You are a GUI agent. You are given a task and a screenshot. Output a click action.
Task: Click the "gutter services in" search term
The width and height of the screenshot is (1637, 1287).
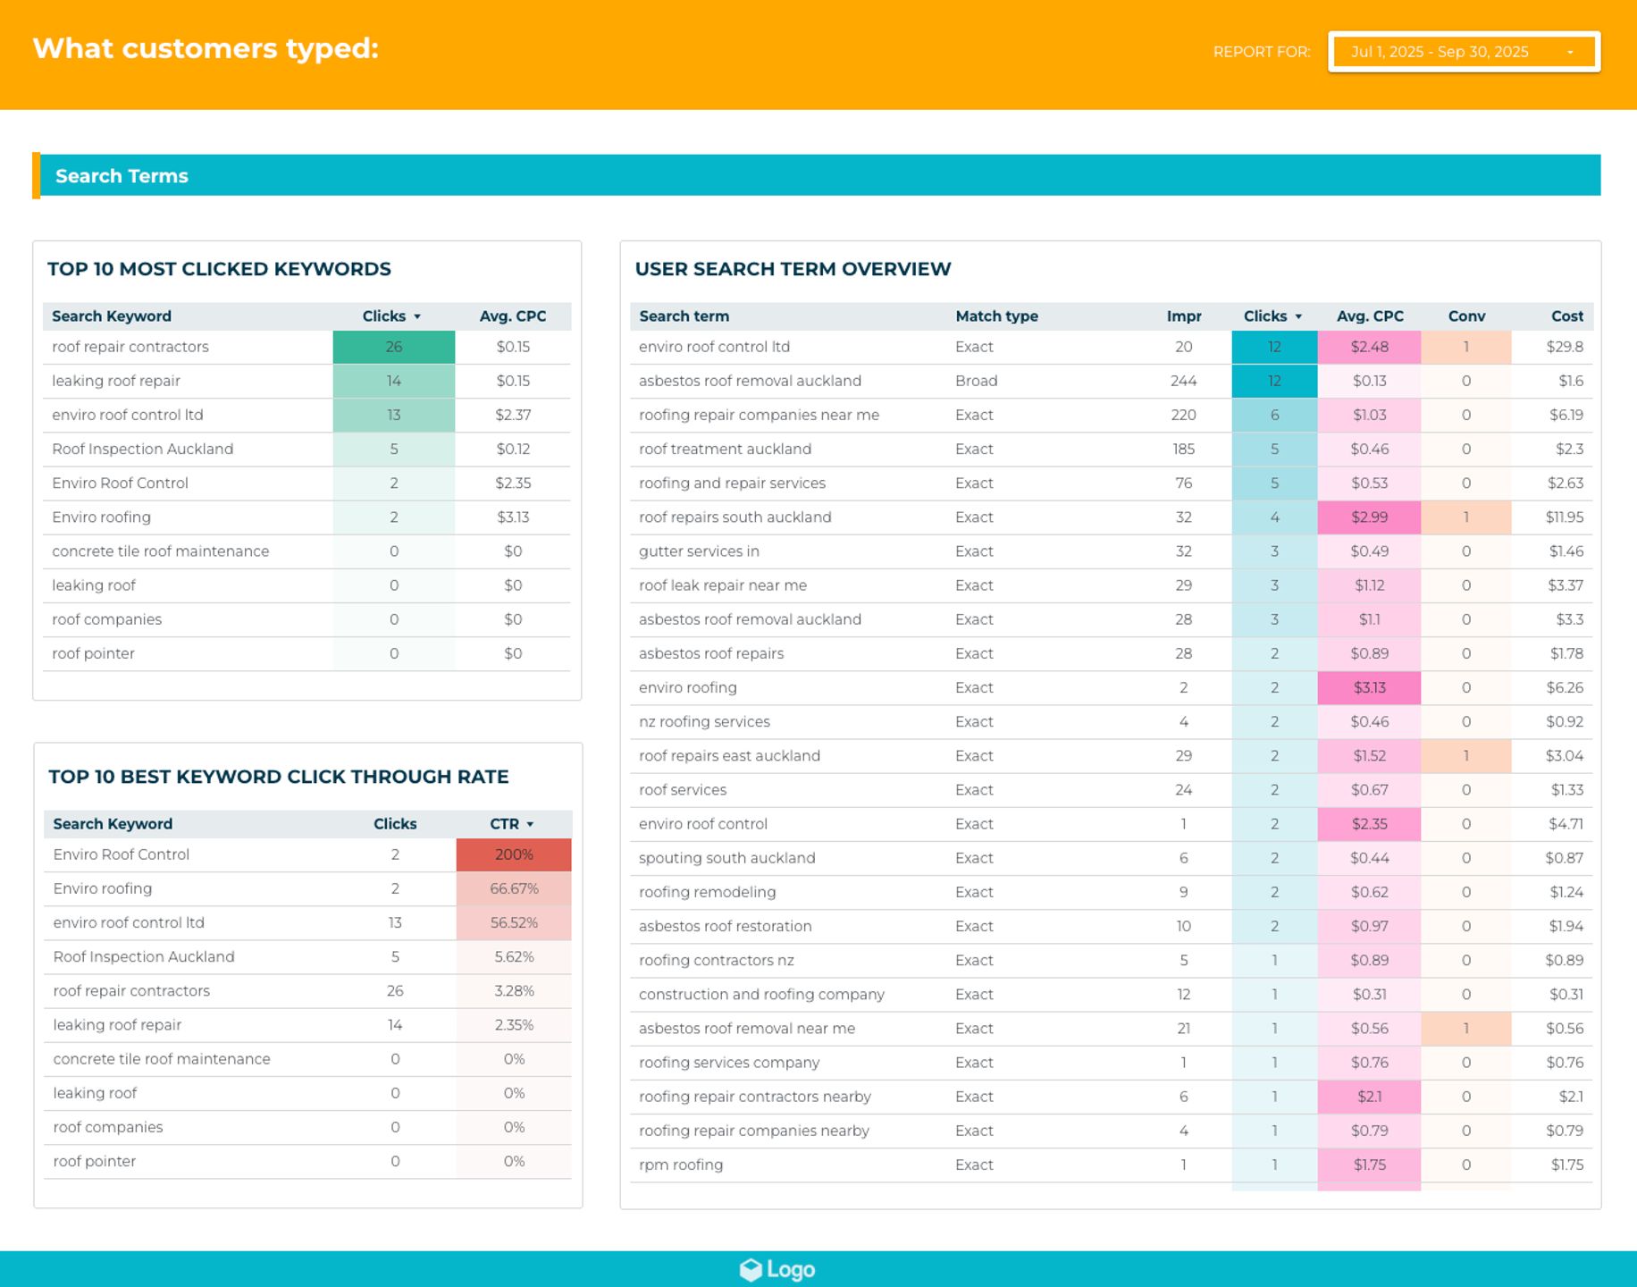[x=699, y=551]
